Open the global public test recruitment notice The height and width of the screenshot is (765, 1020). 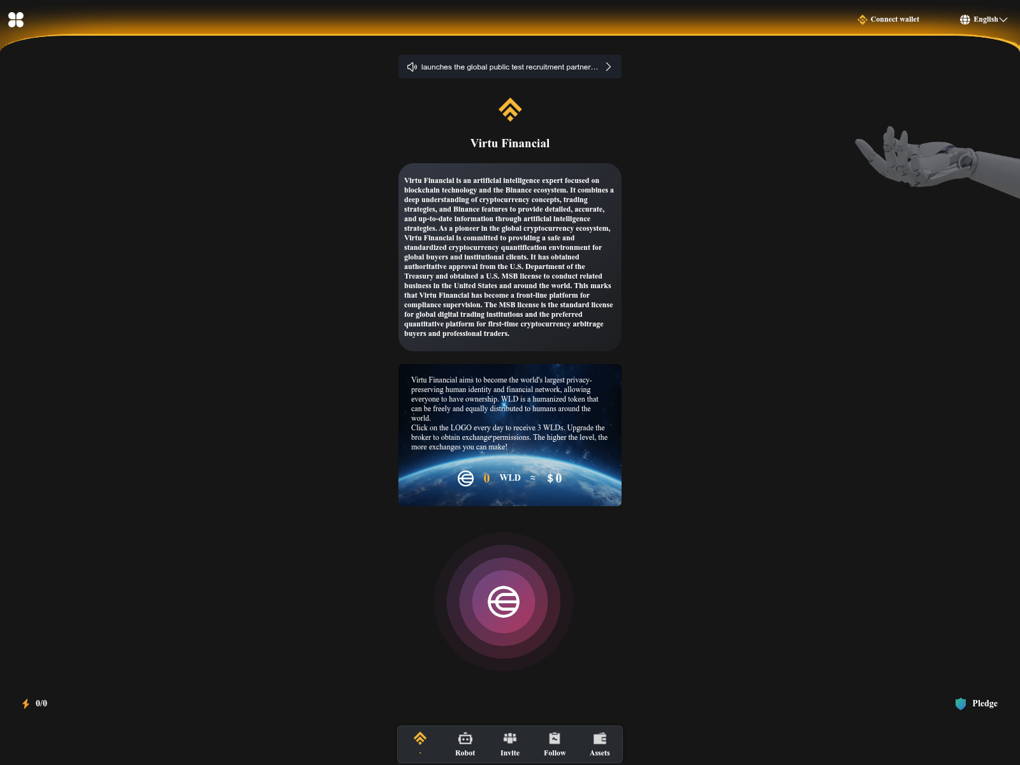509,67
